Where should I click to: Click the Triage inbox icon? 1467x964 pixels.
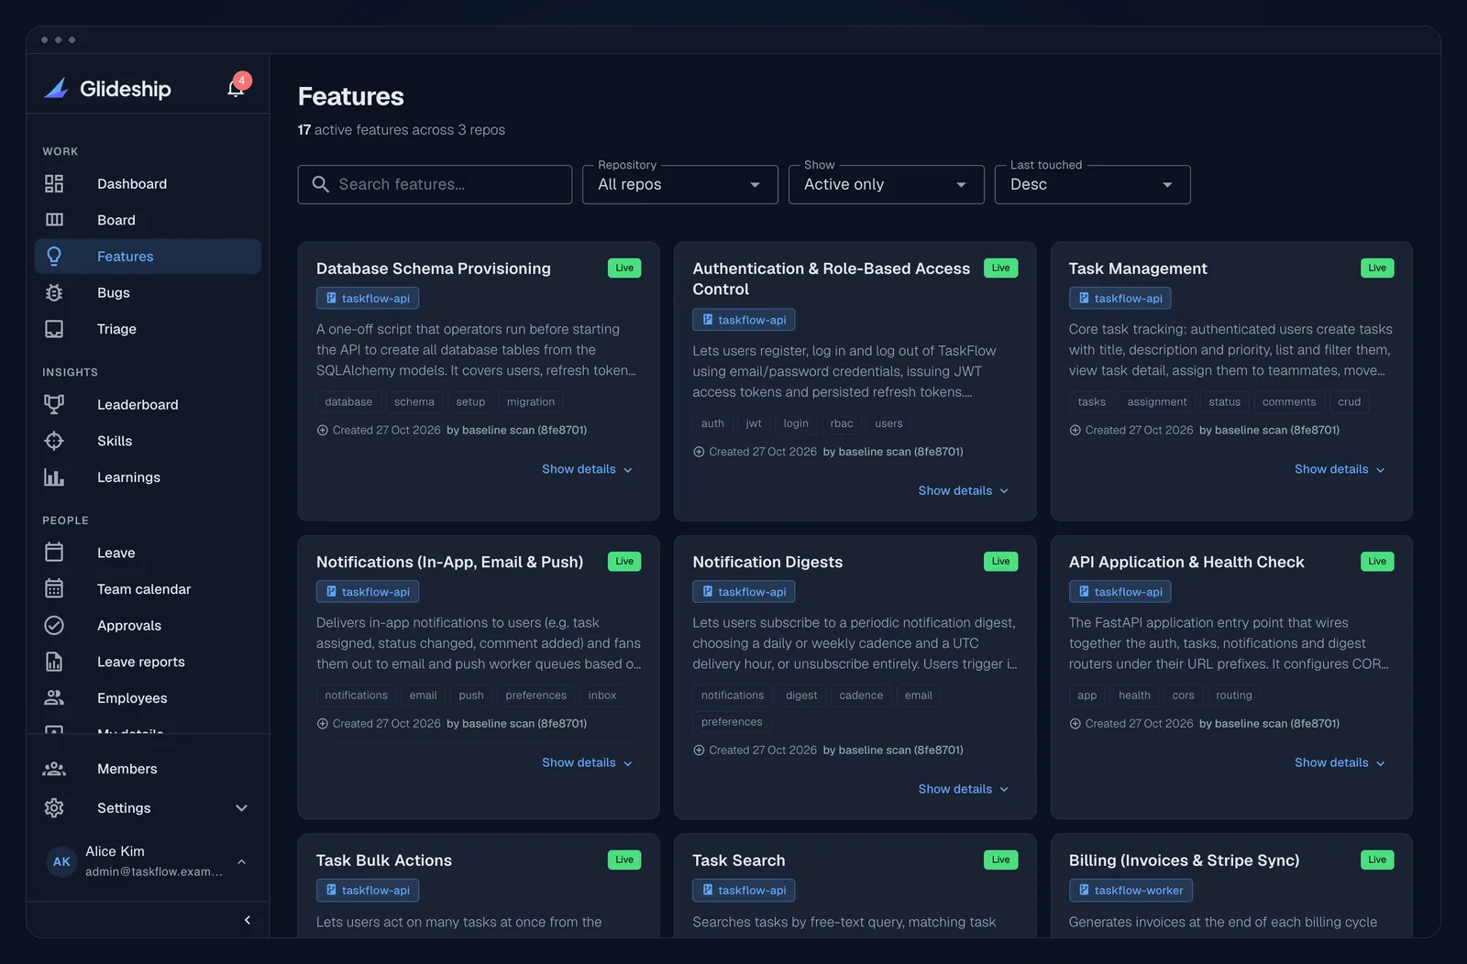pos(54,329)
